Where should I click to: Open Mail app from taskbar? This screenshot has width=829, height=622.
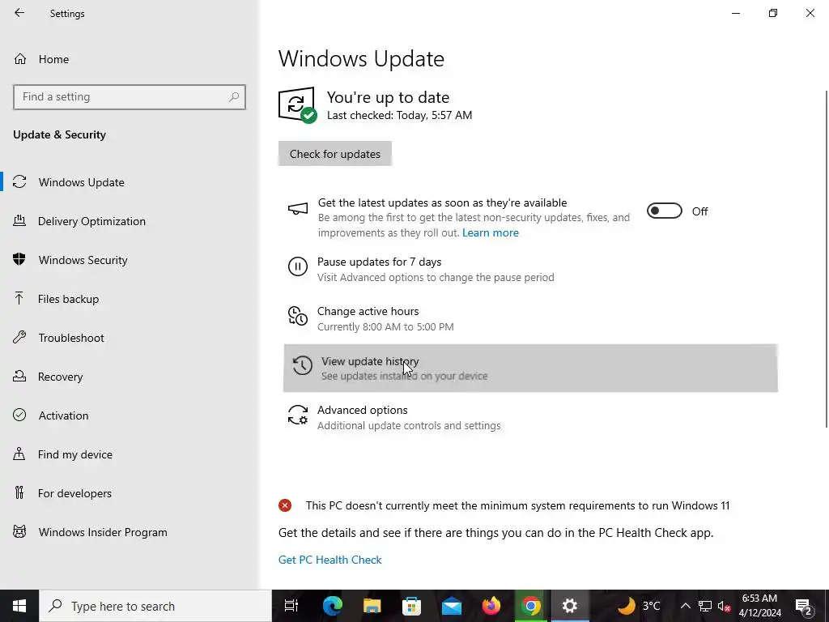452,606
